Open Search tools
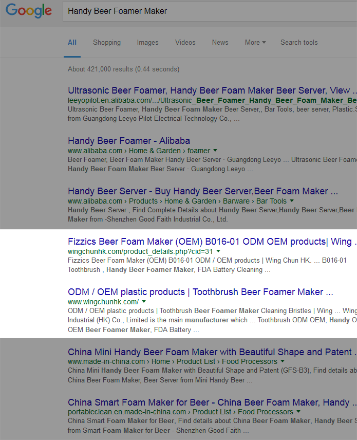The height and width of the screenshot is (440, 357). click(x=299, y=43)
